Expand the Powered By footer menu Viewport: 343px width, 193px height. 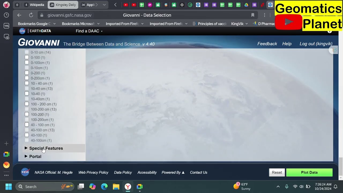coord(173,172)
